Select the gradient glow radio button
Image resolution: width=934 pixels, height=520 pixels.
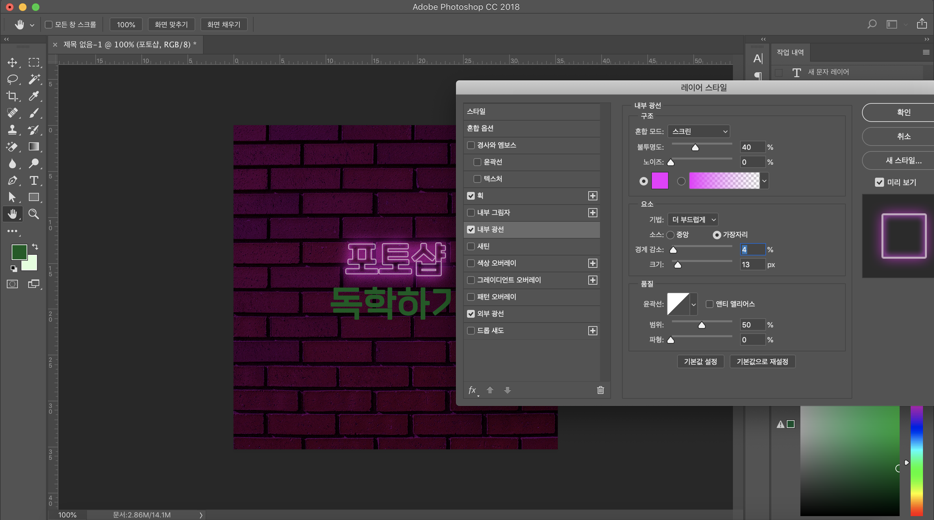(x=681, y=181)
